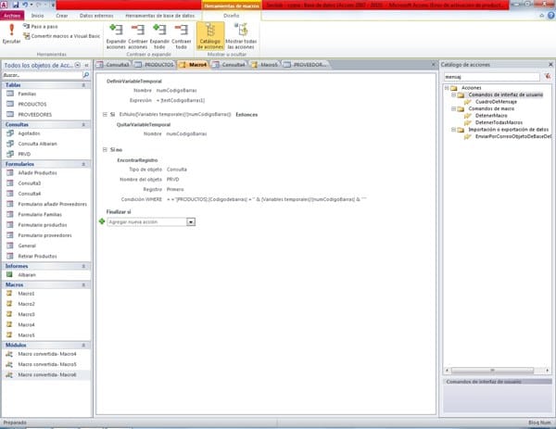Run the macro with the Ejecutar button
Screen dimensions: 556x429
(x=11, y=33)
